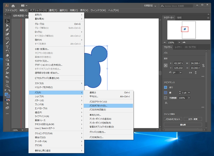Open the rotation angle dropdown

[181, 73]
